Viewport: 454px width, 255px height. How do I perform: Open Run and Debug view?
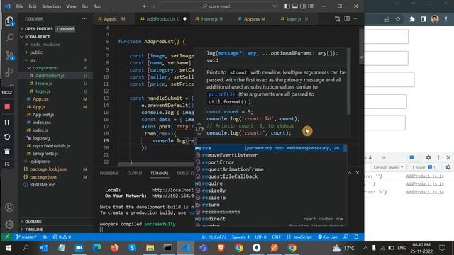click(9, 72)
